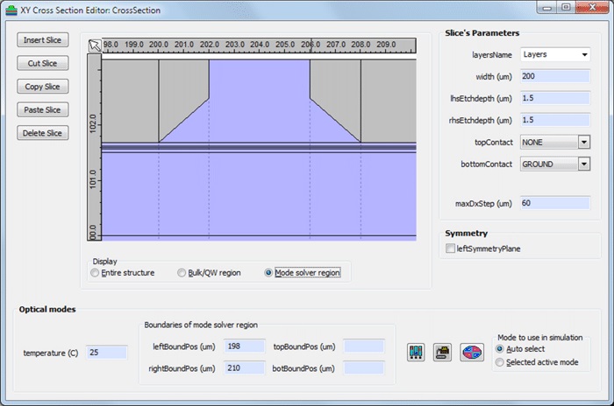Click the calculate modes icon with colored bars
This screenshot has width=614, height=406.
point(416,353)
